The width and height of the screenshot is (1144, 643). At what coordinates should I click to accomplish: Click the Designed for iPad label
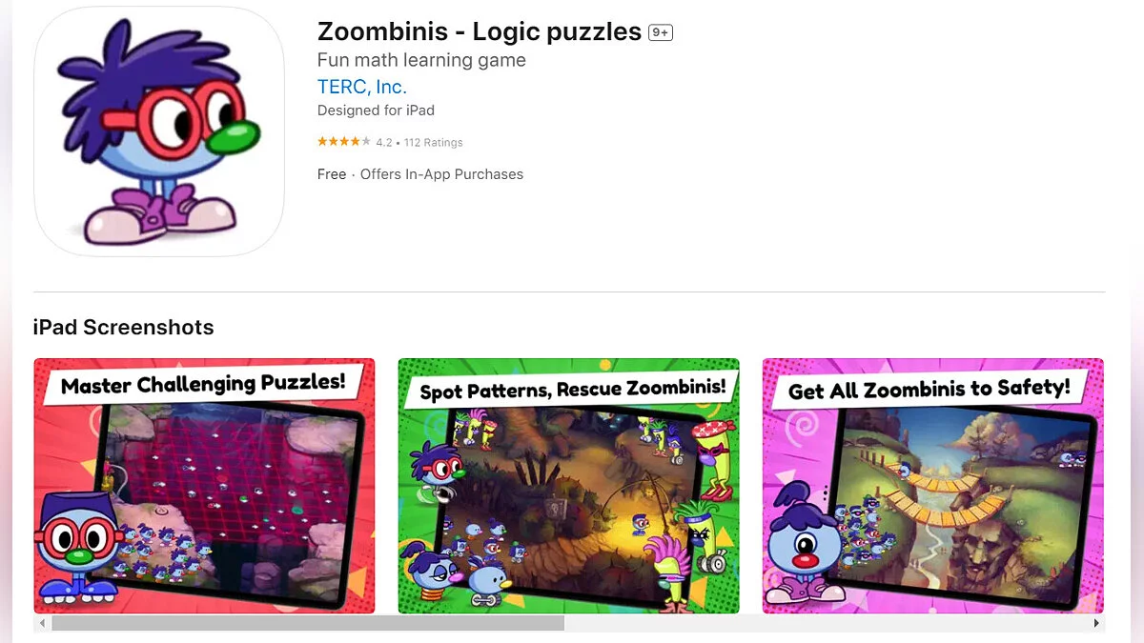point(376,111)
